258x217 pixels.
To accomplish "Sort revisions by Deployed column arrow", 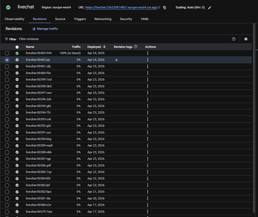I will pyautogui.click(x=104, y=46).
